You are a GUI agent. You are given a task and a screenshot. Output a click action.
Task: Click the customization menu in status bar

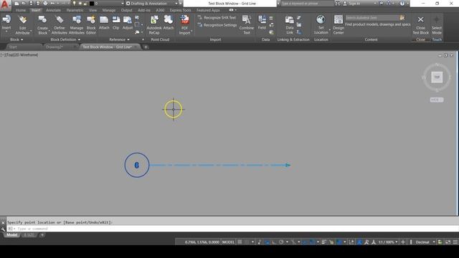455,242
